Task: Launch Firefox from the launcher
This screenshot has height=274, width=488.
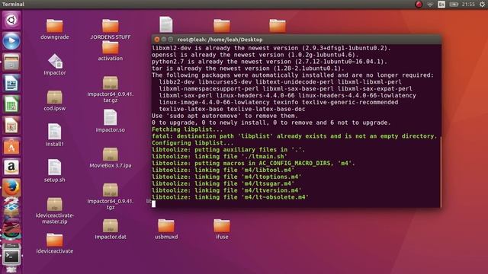Action: (x=11, y=188)
